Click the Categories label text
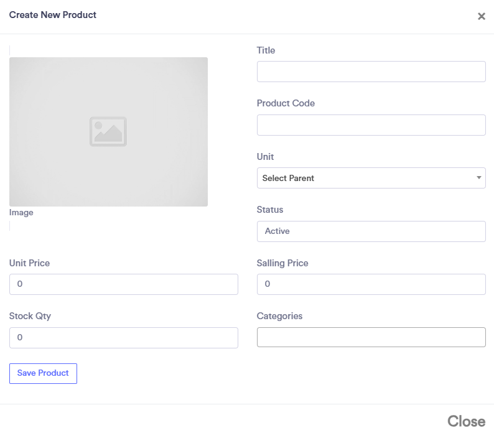 tap(279, 316)
